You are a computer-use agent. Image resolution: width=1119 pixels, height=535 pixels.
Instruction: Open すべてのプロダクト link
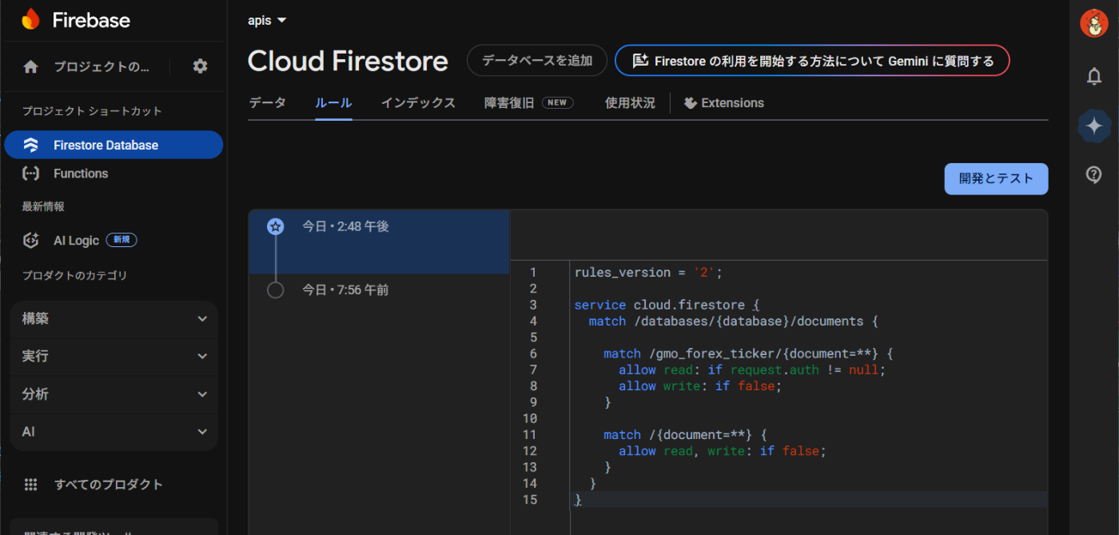tap(108, 484)
